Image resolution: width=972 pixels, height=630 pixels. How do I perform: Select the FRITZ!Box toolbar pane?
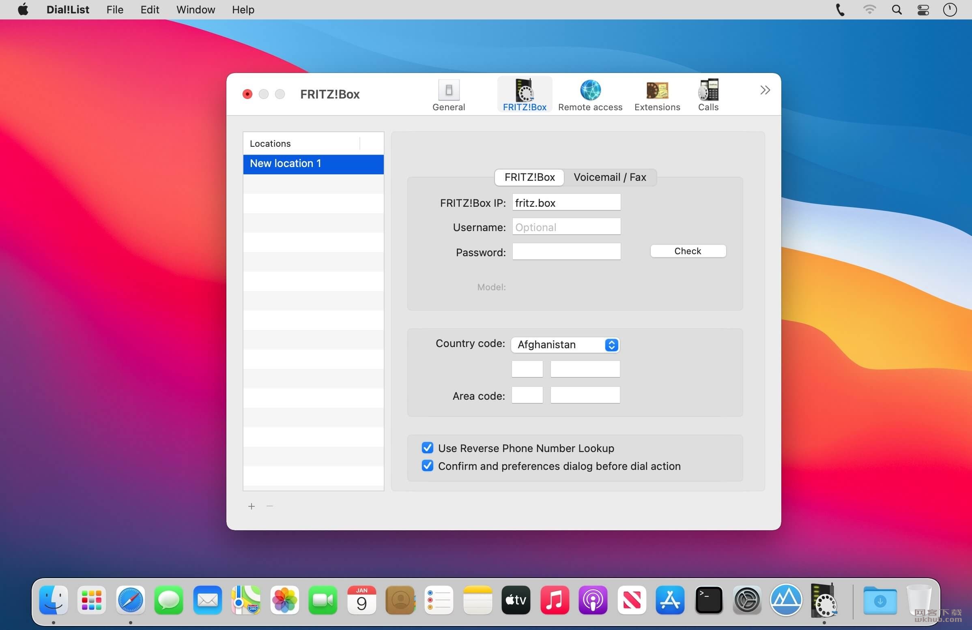(x=525, y=95)
